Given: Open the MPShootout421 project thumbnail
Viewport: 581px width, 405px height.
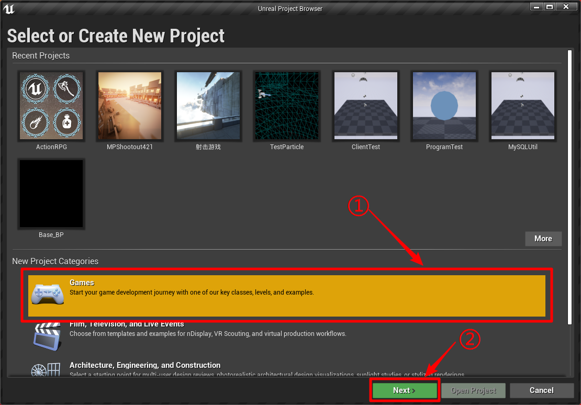Looking at the screenshot, I should pos(129,106).
